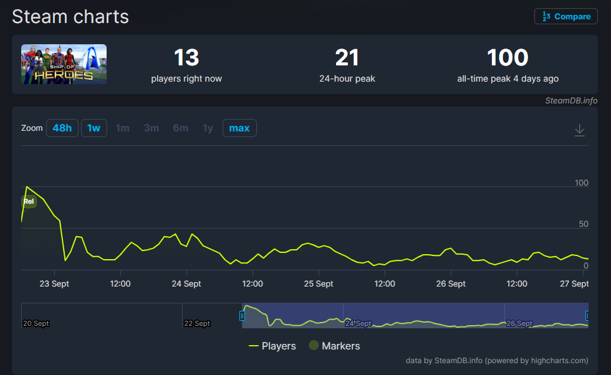
Task: Click the SteamDB.info credit text
Action: [x=571, y=100]
